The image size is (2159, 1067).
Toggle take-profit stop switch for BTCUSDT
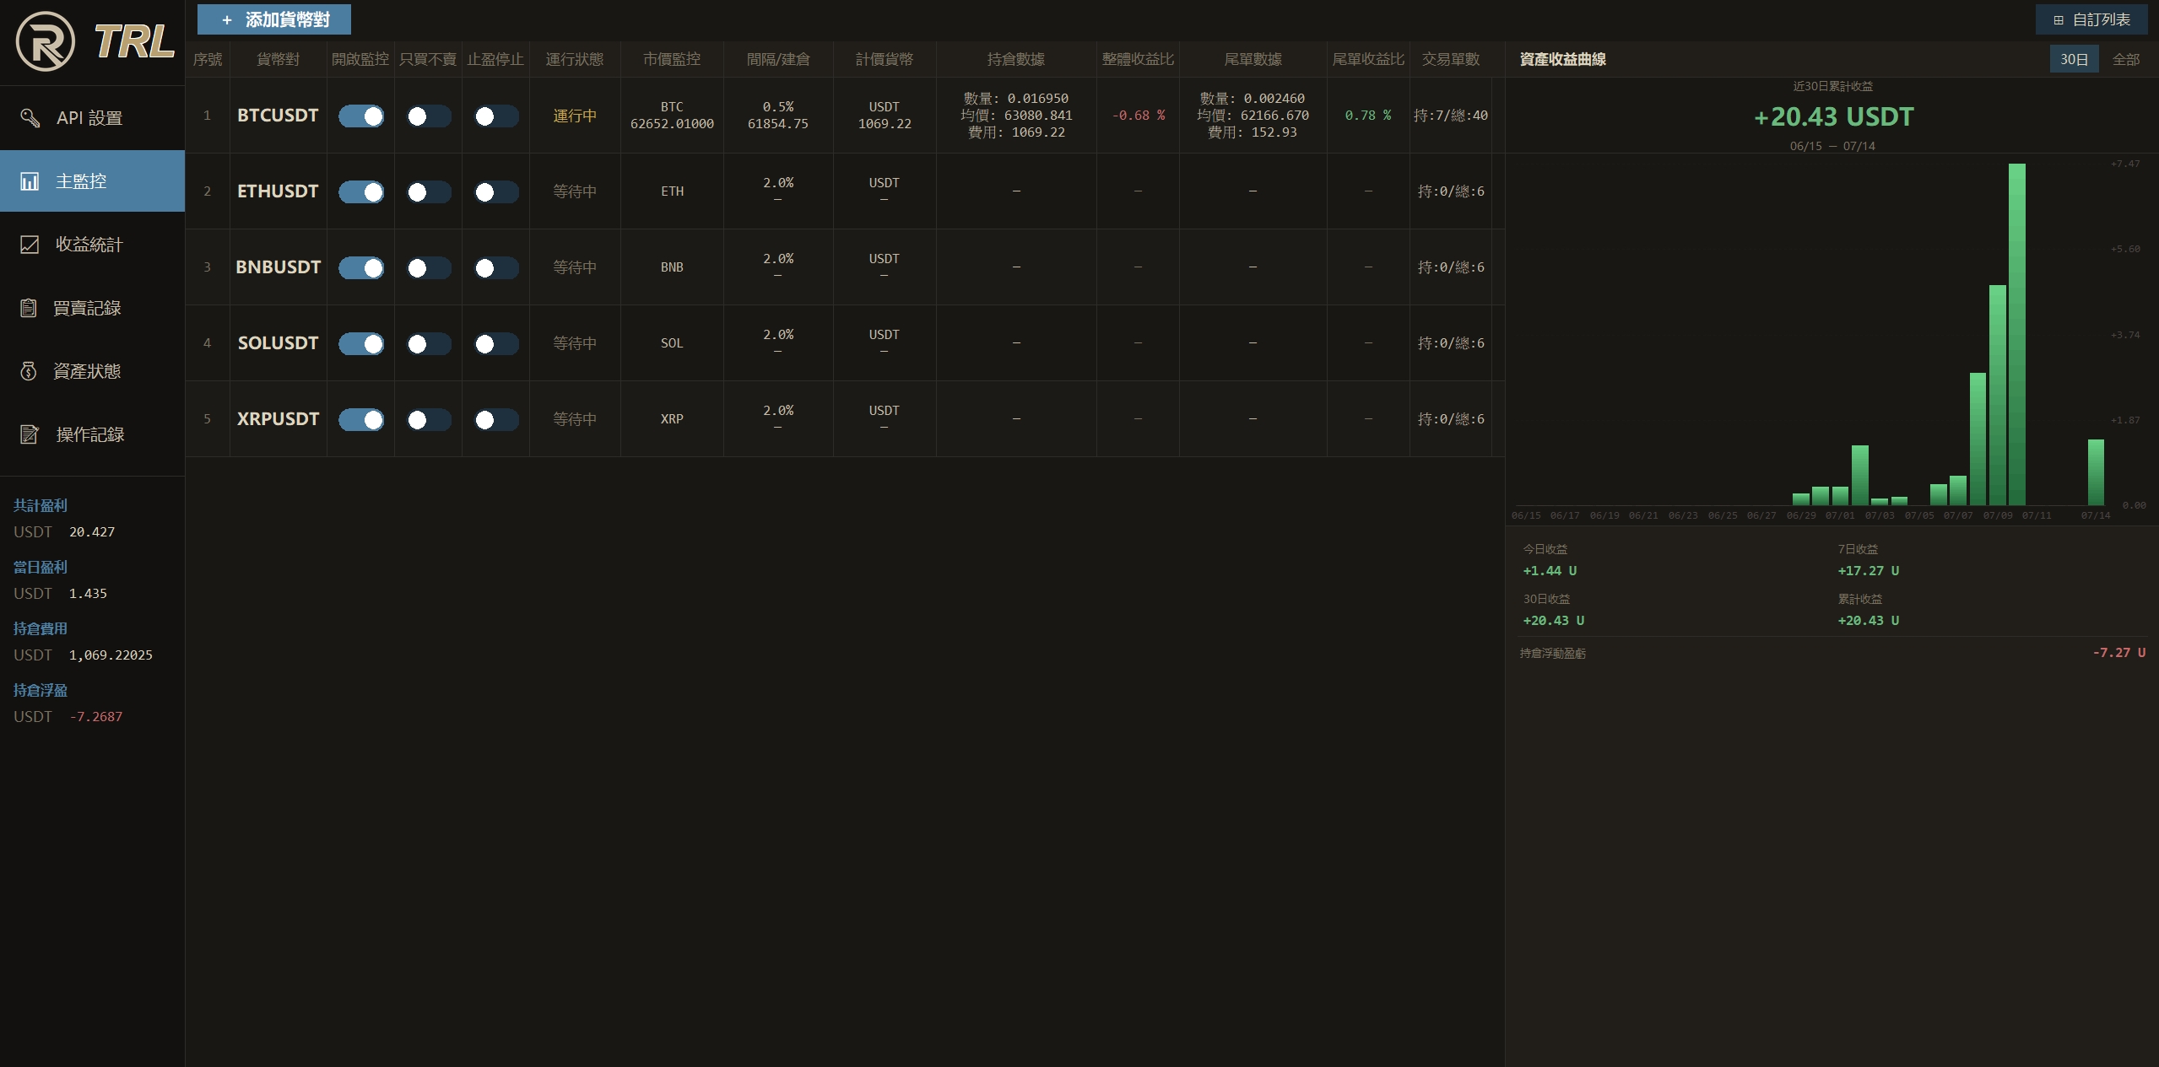[x=496, y=116]
